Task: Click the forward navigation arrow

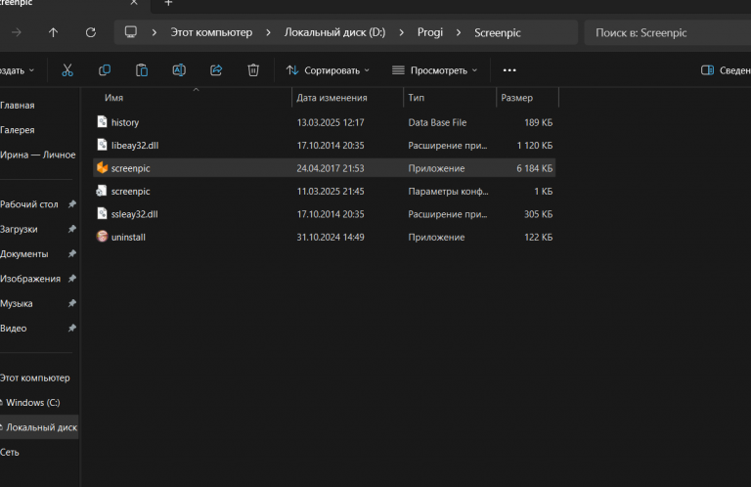Action: 17,32
